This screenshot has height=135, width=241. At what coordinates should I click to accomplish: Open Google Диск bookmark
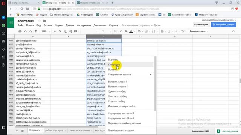(85, 15)
